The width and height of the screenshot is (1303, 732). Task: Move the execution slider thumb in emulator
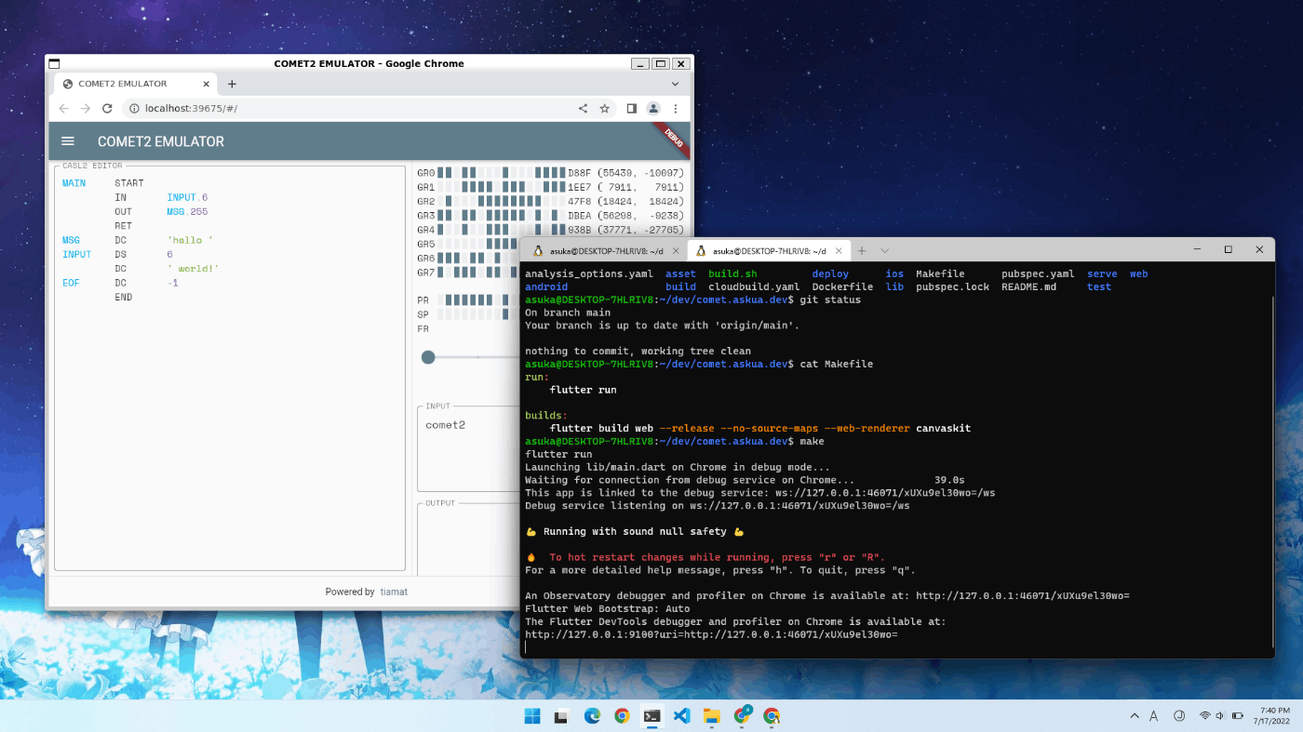tap(428, 357)
